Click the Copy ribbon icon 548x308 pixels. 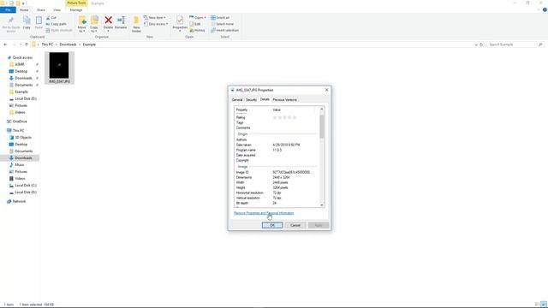click(x=27, y=23)
